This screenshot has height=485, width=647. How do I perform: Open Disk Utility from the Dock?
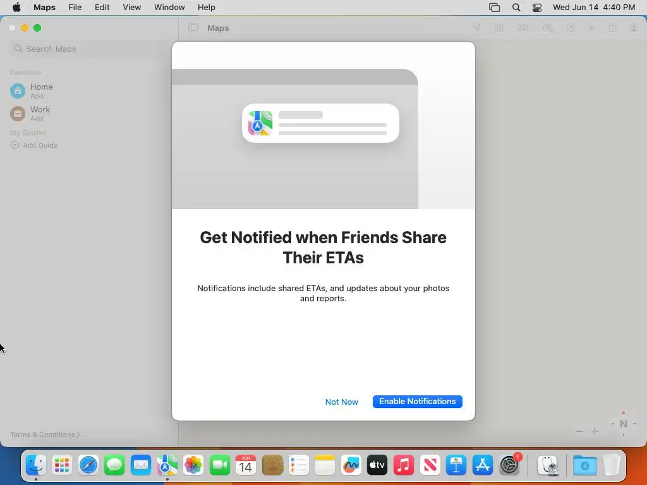click(x=548, y=465)
